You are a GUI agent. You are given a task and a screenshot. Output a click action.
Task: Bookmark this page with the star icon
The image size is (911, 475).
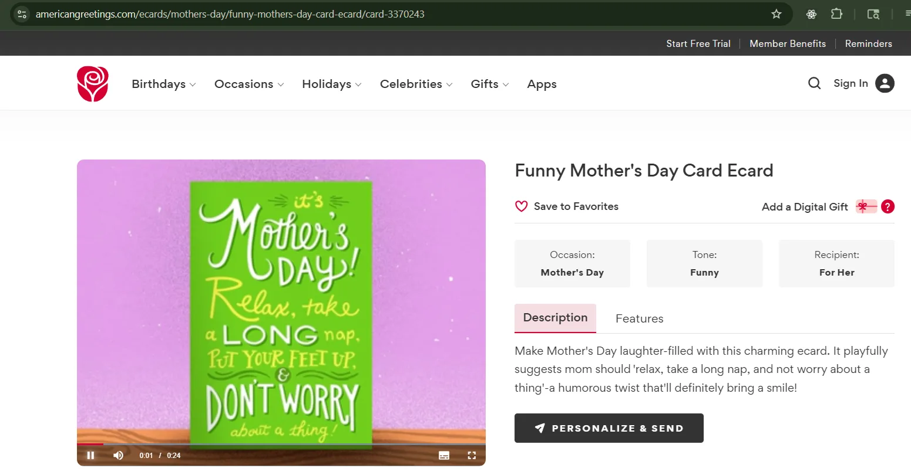776,14
